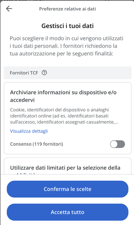The image size is (134, 225).
Task: Click the Fornitori TCF label text
Action: [24, 73]
